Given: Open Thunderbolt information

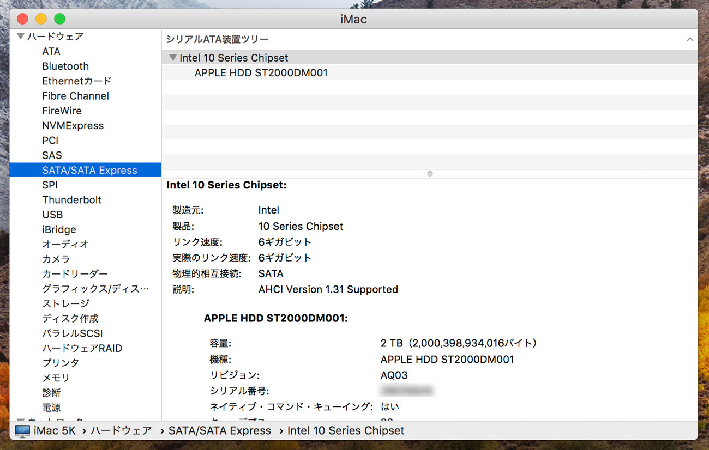Looking at the screenshot, I should pos(71,200).
